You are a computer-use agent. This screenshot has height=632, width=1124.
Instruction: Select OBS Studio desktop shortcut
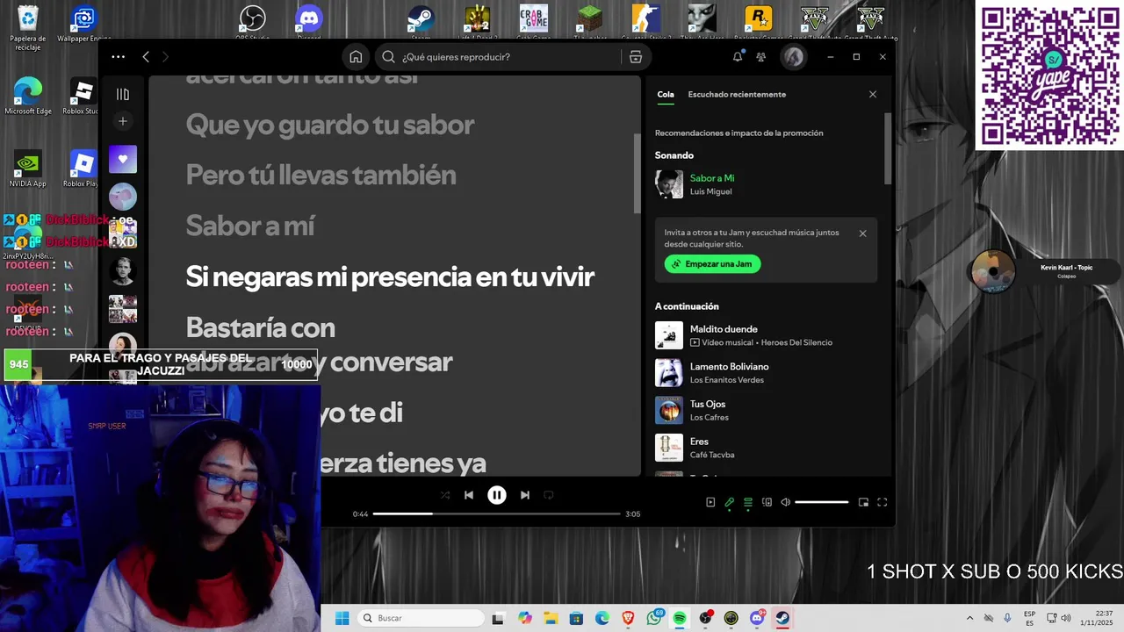[252, 21]
